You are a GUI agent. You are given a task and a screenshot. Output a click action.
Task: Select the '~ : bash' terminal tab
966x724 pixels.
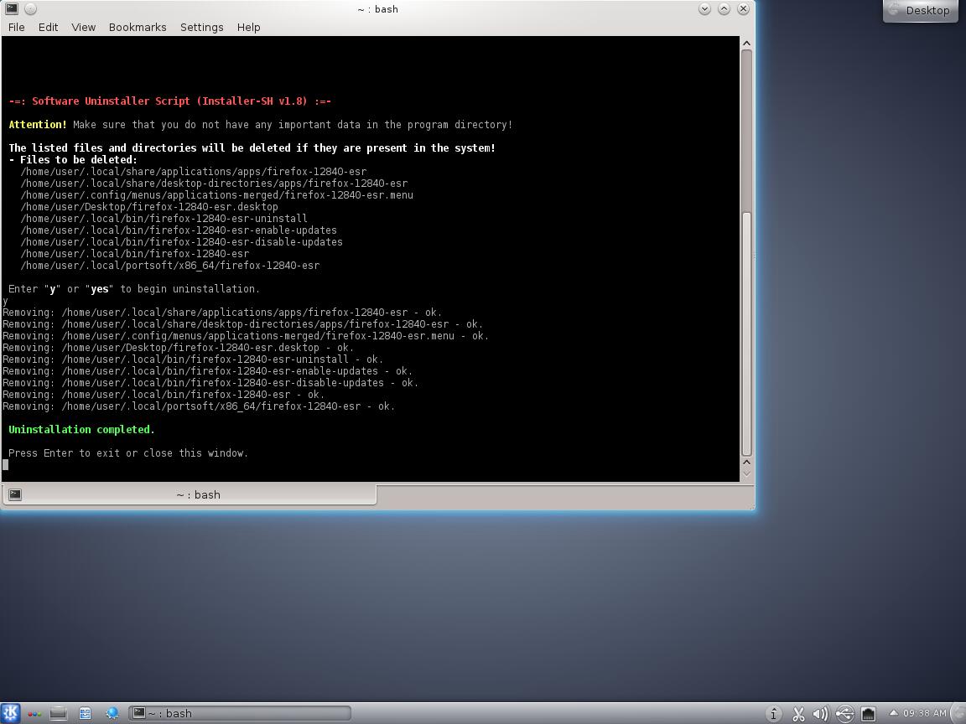pyautogui.click(x=190, y=494)
